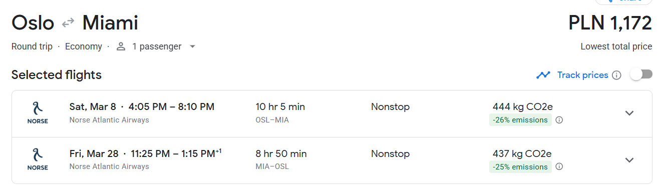Open the 1 passenger dropdown arrow

(192, 46)
